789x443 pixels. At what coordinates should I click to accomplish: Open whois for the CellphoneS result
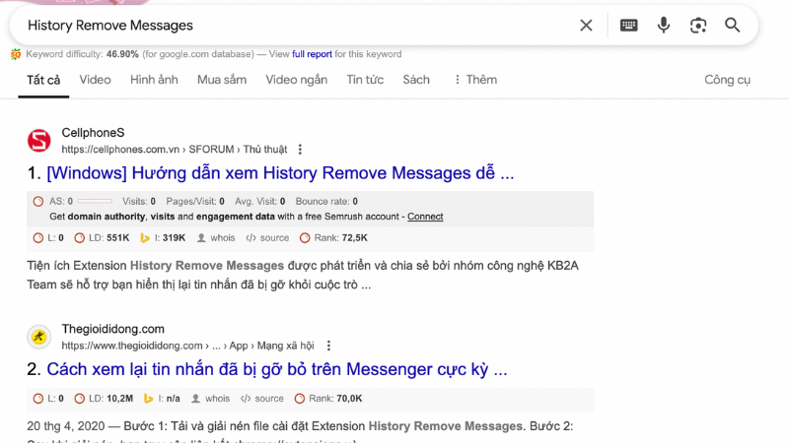[x=216, y=238]
